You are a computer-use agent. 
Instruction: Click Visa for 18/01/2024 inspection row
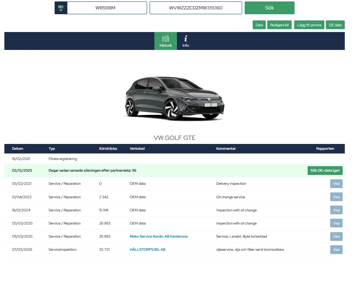point(336,210)
